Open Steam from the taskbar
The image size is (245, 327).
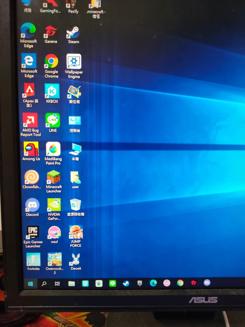point(126,283)
